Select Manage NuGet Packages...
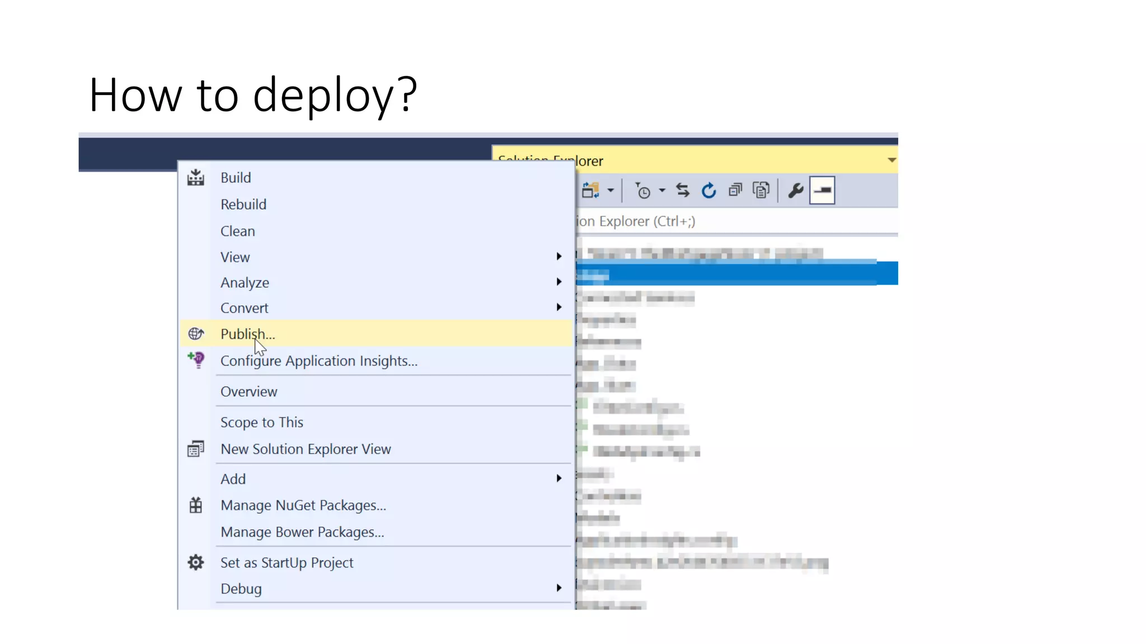The height and width of the screenshot is (644, 1146). click(376, 505)
